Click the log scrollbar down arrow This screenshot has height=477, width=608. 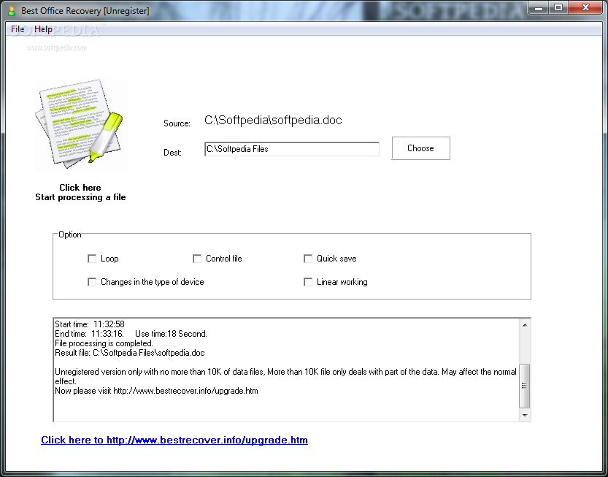[525, 415]
